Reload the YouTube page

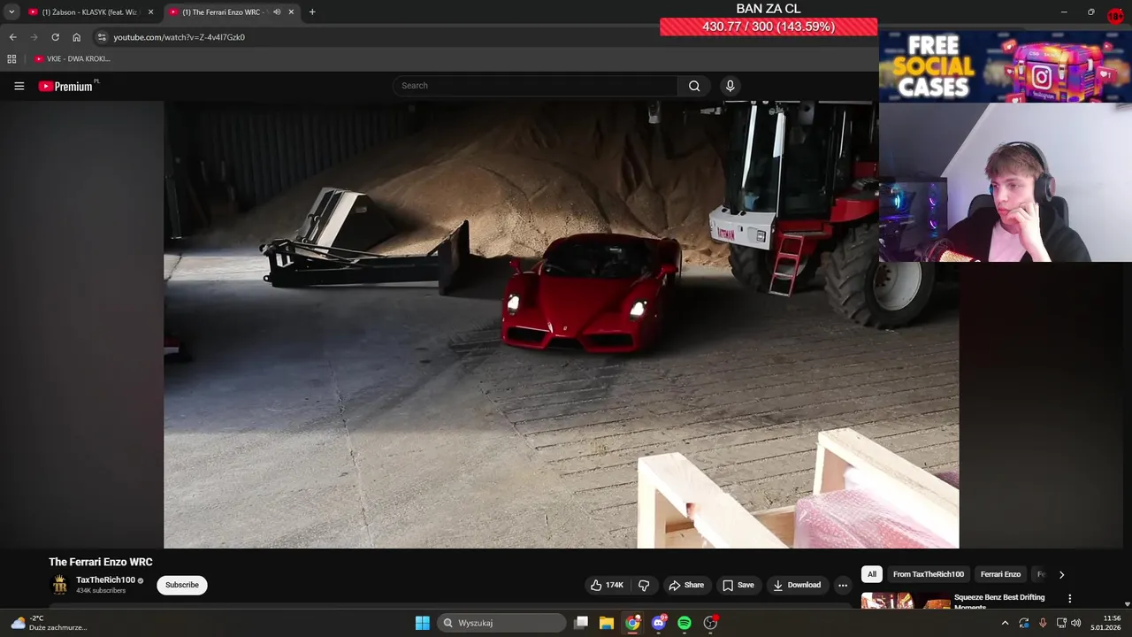[55, 37]
